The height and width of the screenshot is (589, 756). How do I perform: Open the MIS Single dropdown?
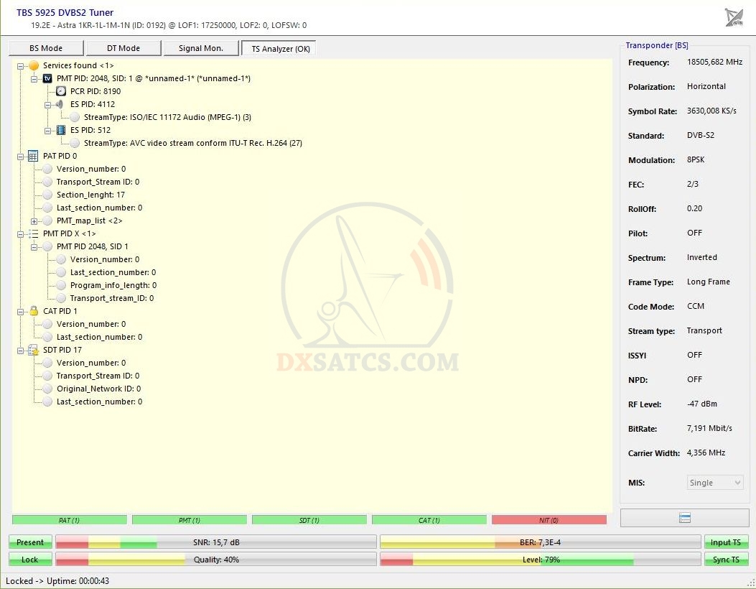[x=715, y=483]
